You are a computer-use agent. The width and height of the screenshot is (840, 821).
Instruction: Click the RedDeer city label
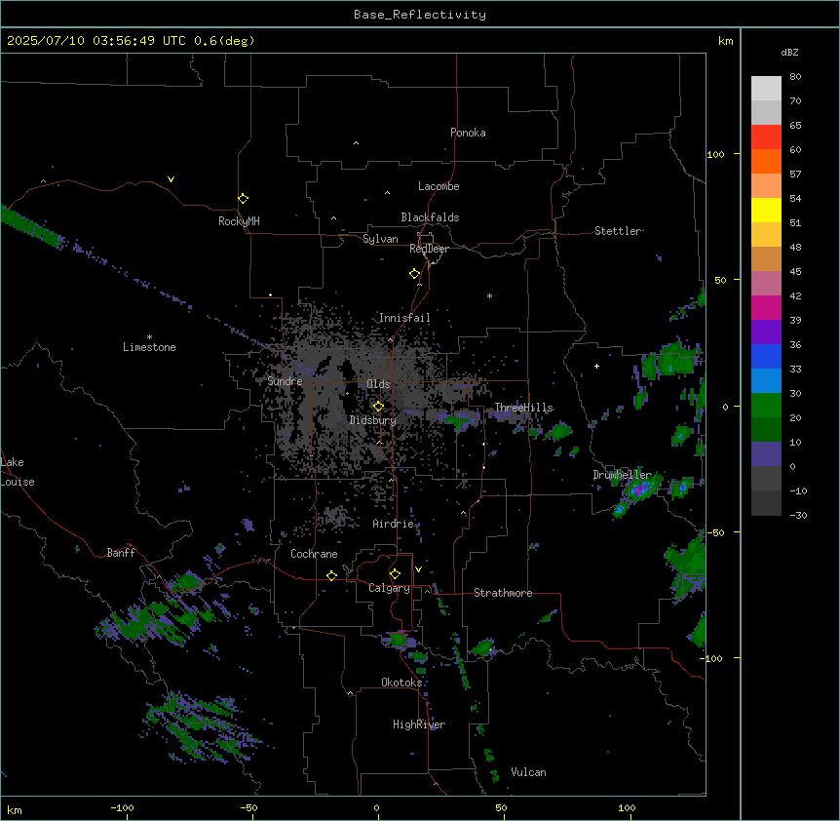[429, 249]
